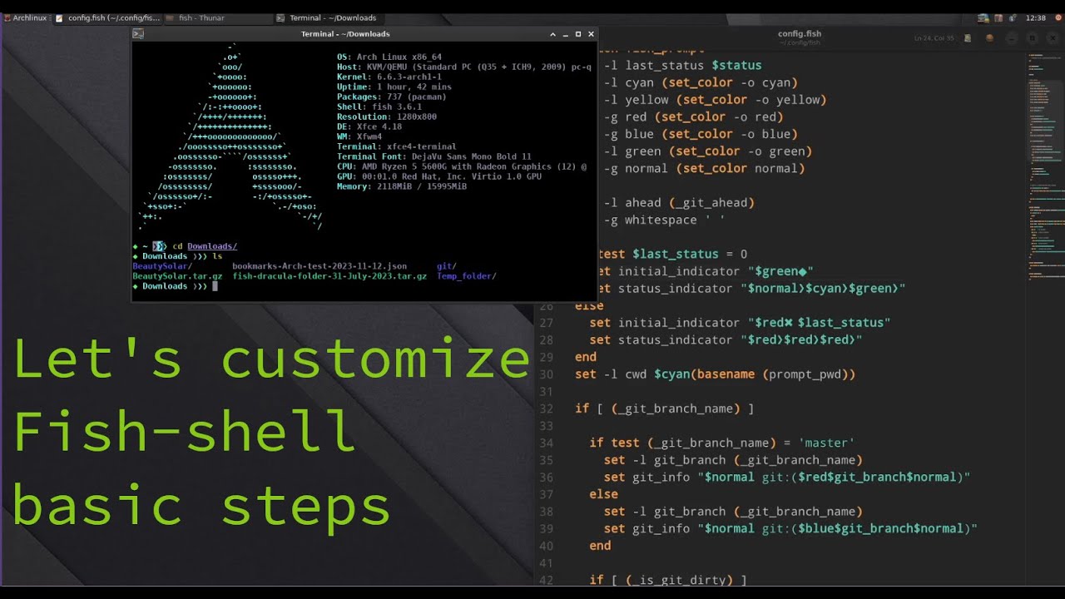
Task: Click the roll-up arrow in Terminal title bar
Action: tap(552, 34)
